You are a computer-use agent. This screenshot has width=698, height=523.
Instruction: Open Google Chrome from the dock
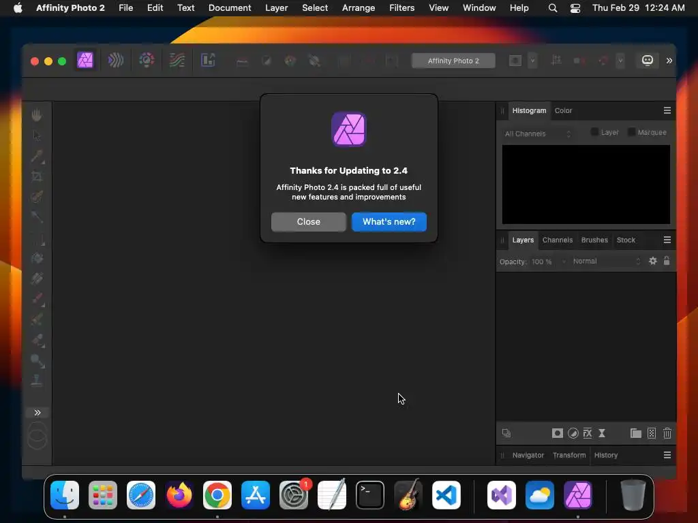tap(217, 495)
